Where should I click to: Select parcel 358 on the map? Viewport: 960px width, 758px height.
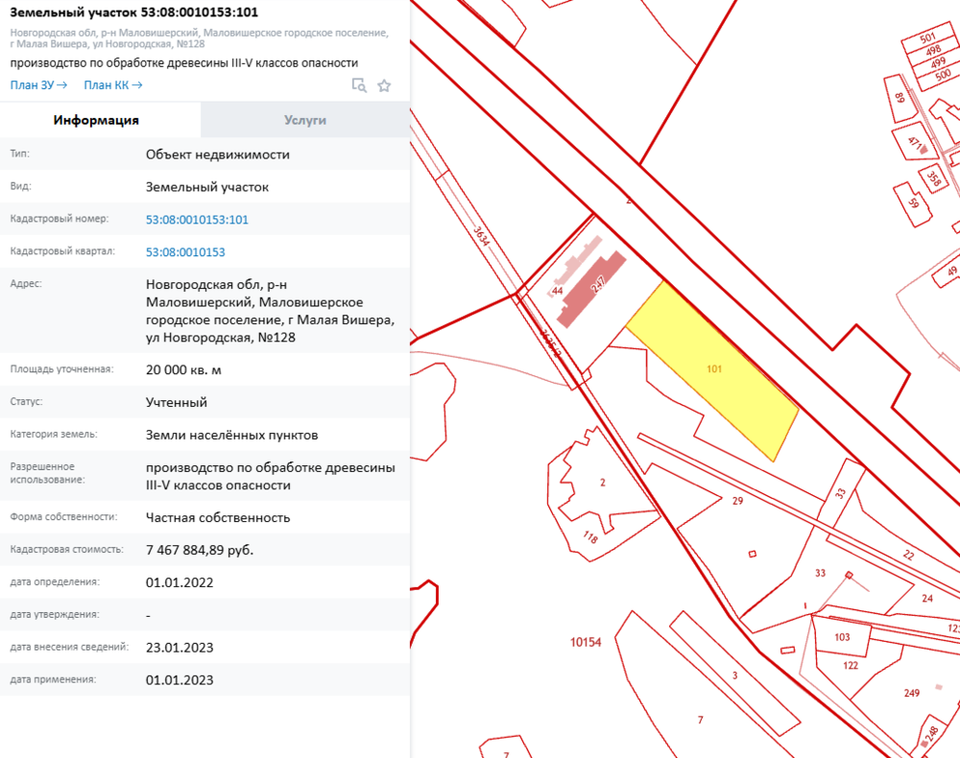click(x=933, y=178)
